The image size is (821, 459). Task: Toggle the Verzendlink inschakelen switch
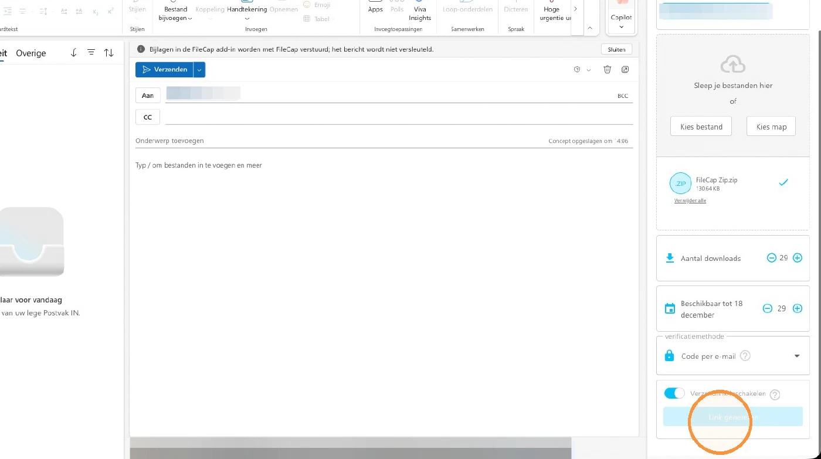674,393
